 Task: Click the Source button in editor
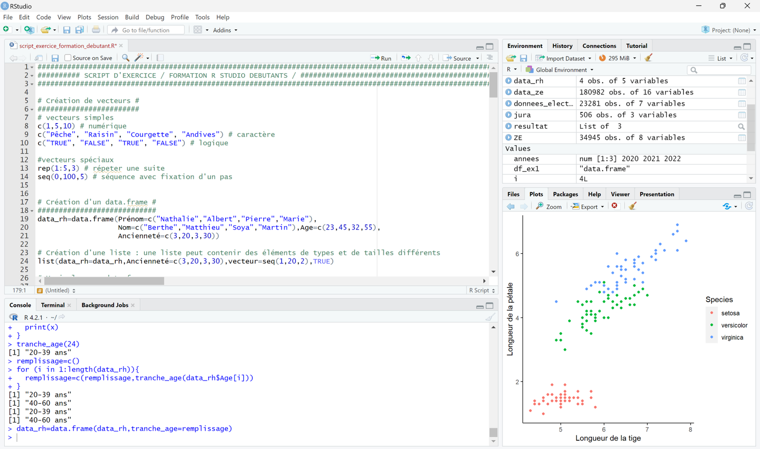click(x=457, y=58)
